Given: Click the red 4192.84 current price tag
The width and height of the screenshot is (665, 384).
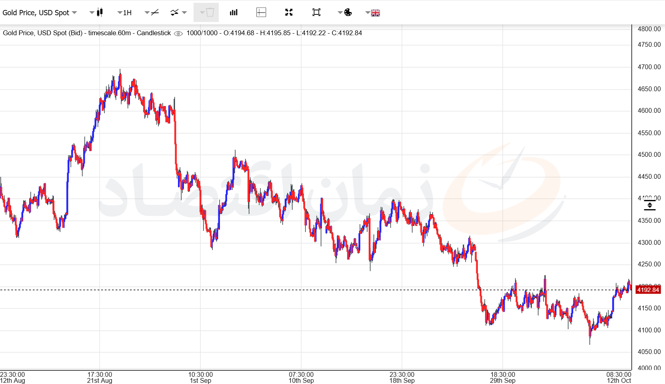Looking at the screenshot, I should 648,290.
